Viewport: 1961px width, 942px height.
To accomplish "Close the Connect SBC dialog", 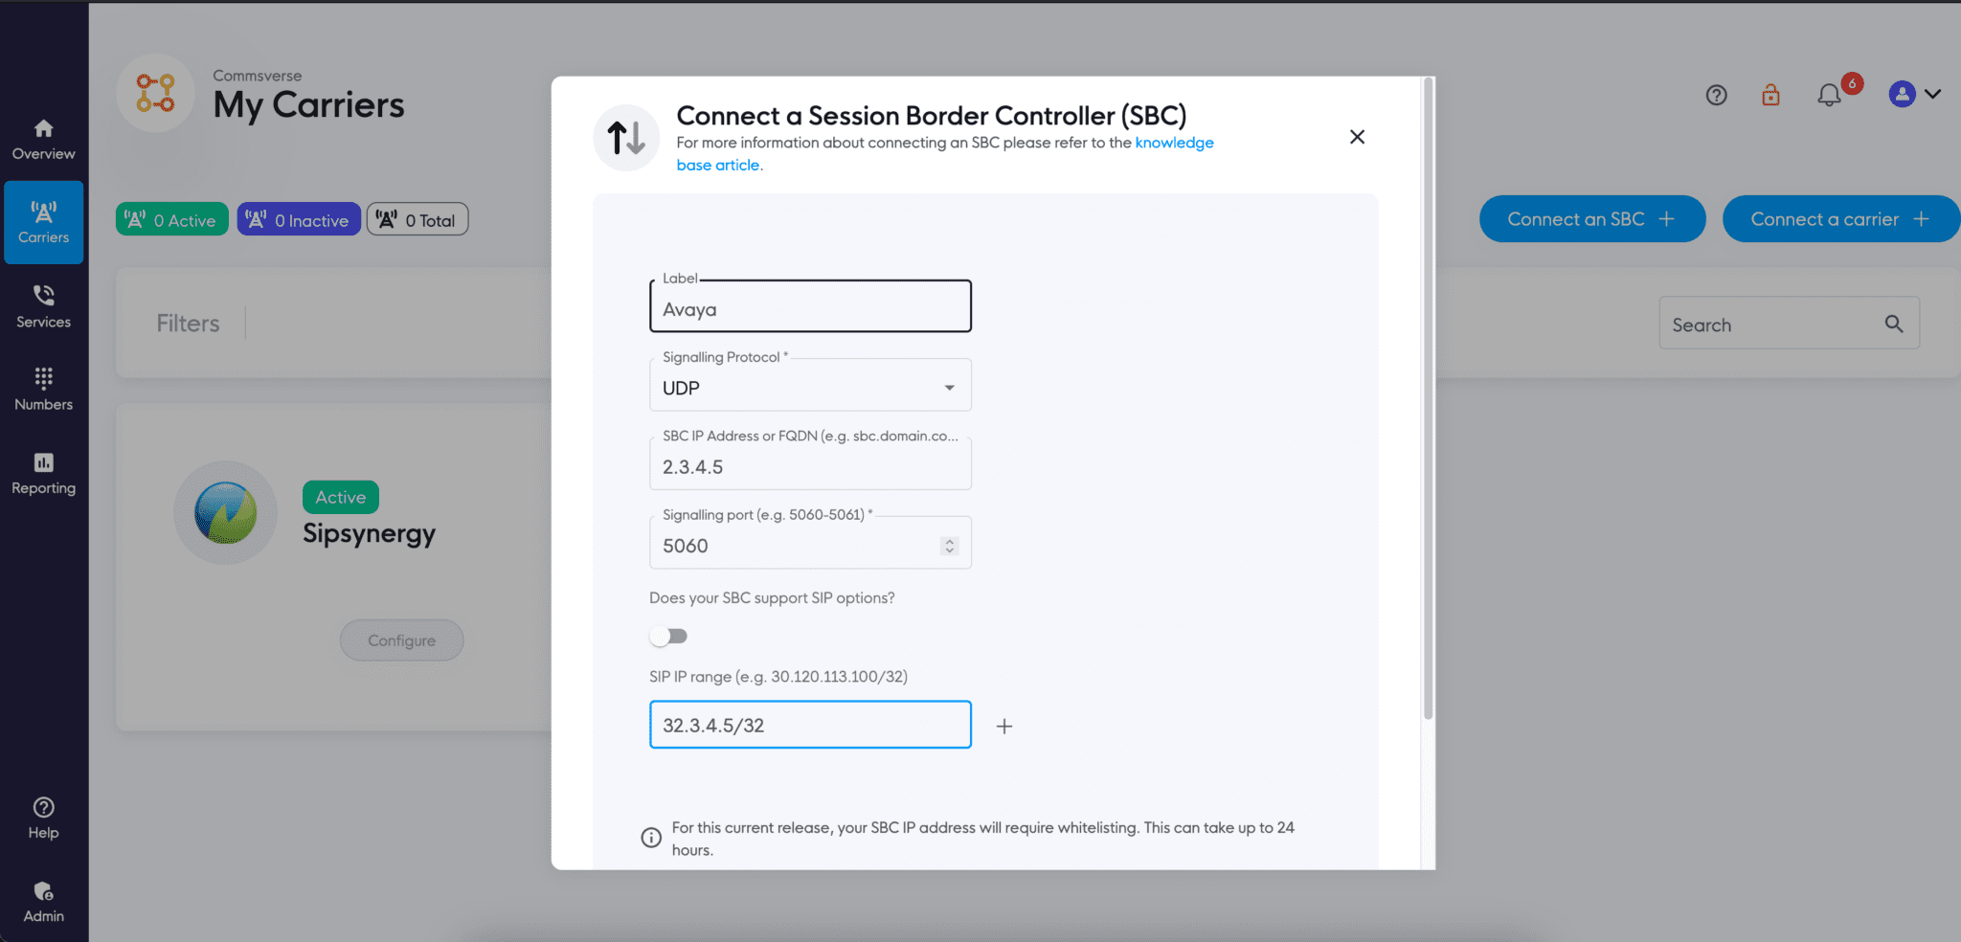I will click(1357, 137).
